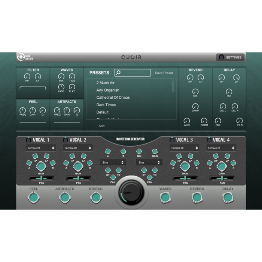Click the bottom REVERB macro knob

pyautogui.click(x=197, y=198)
